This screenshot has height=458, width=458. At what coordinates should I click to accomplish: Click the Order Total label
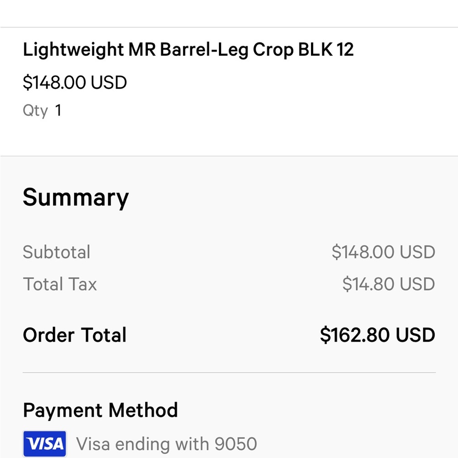pos(75,335)
